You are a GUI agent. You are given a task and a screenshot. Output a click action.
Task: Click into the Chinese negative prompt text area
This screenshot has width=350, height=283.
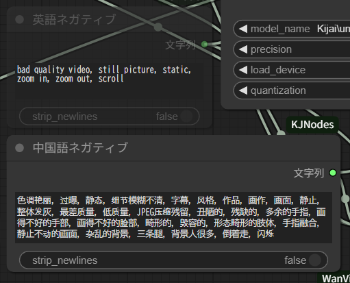(x=173, y=217)
